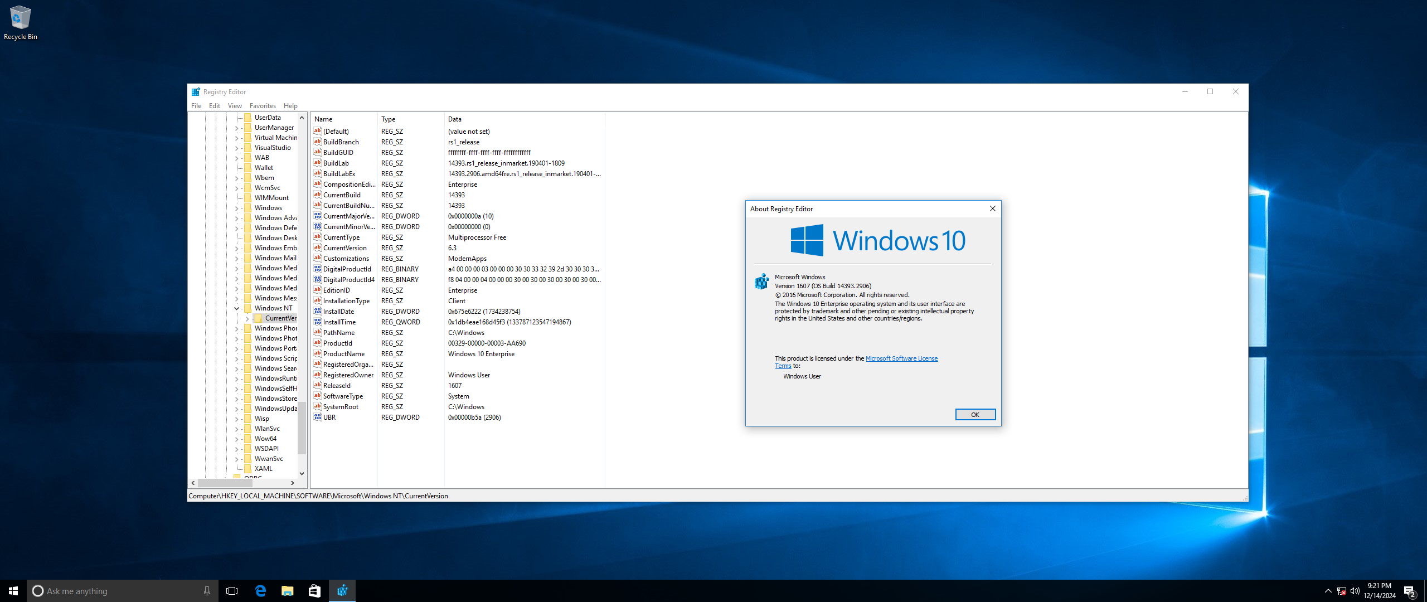Open the View menu
Screen dimensions: 1427x602
click(235, 106)
